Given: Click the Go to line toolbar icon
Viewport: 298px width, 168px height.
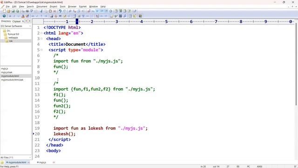Looking at the screenshot, I should [x=83, y=11].
